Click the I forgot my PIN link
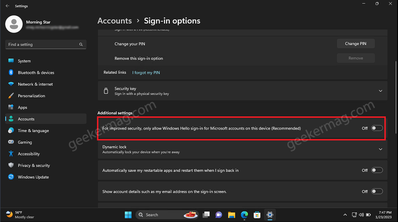The height and width of the screenshot is (222, 398). click(x=146, y=73)
